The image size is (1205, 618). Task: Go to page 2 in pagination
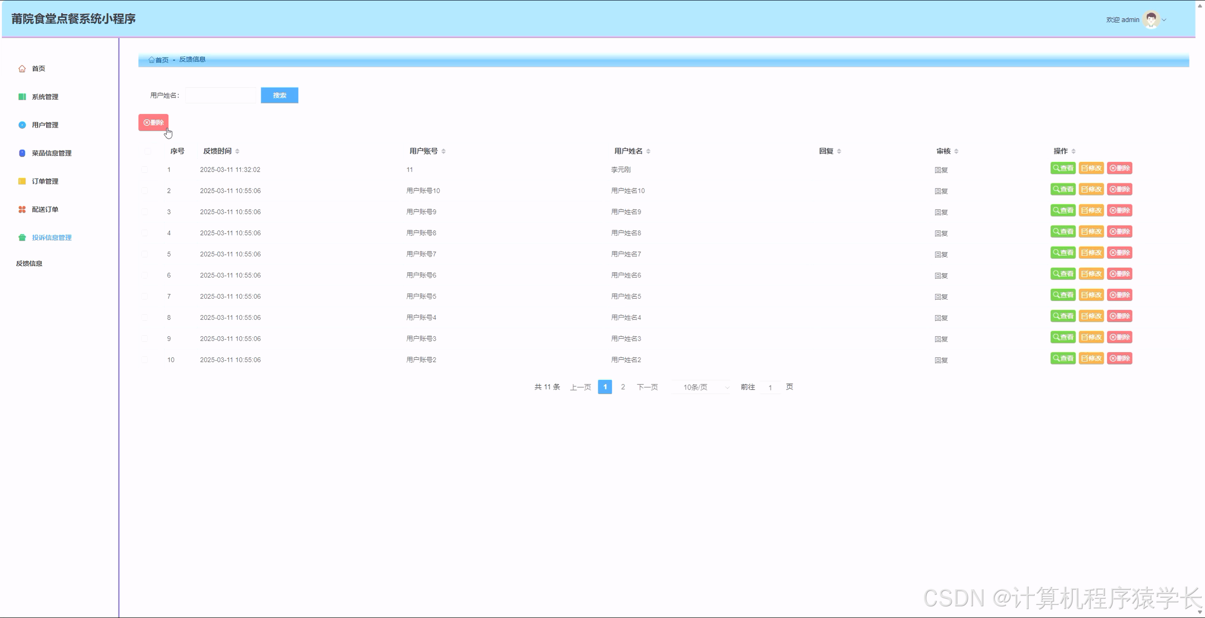pyautogui.click(x=623, y=387)
